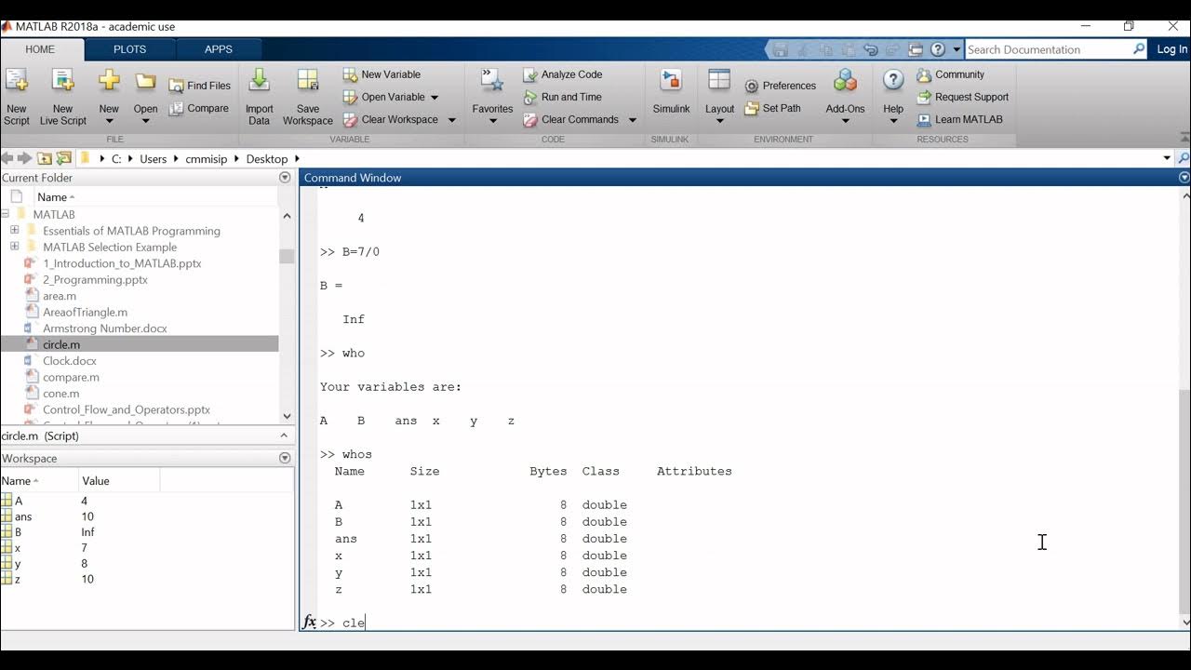Click the Open folder icon
This screenshot has width=1191, height=670.
tap(145, 81)
